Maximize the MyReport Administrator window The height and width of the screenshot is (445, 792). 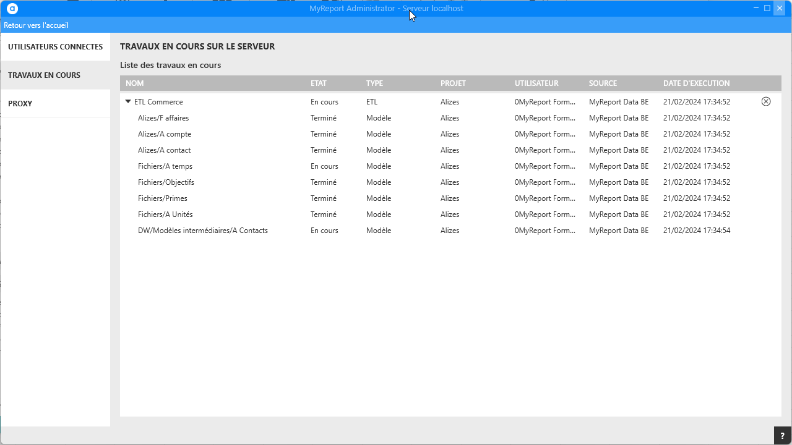pos(767,8)
